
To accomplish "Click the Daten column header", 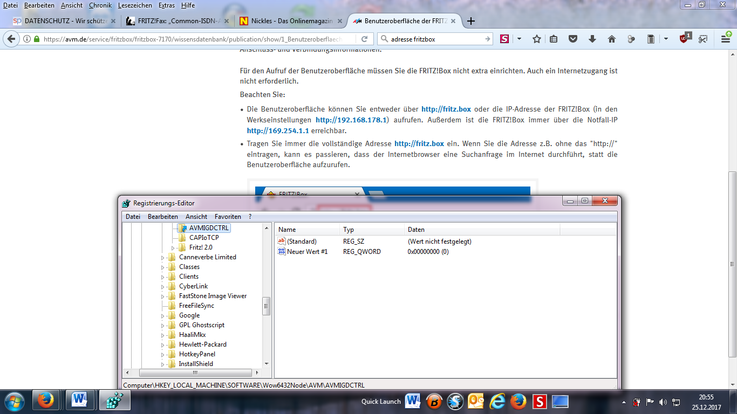I will (x=482, y=230).
